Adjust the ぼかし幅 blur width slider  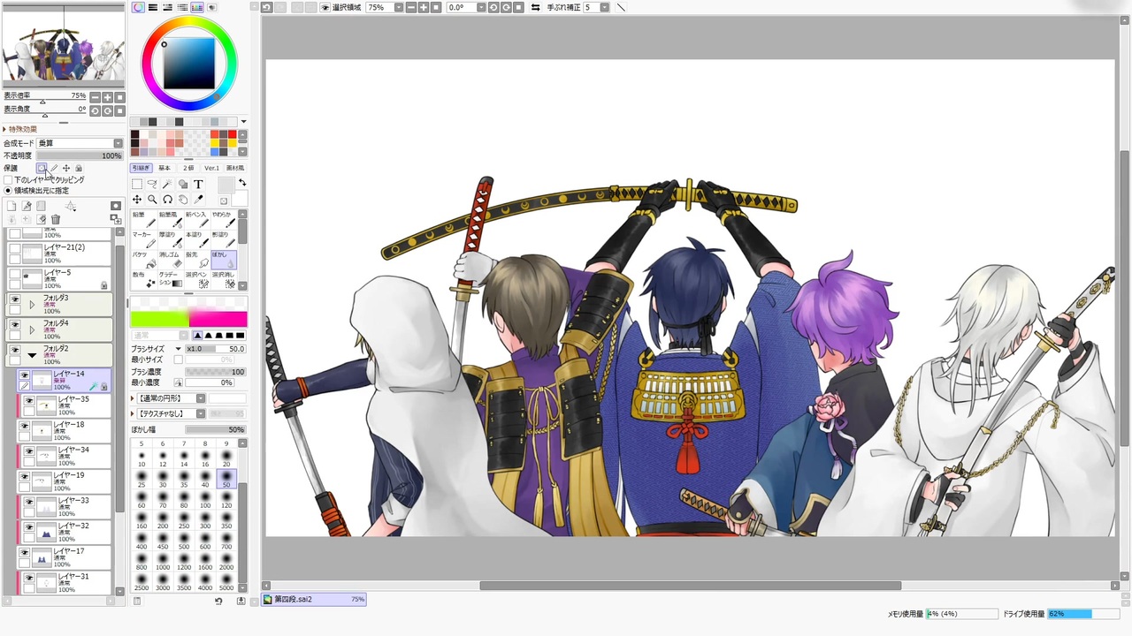216,429
